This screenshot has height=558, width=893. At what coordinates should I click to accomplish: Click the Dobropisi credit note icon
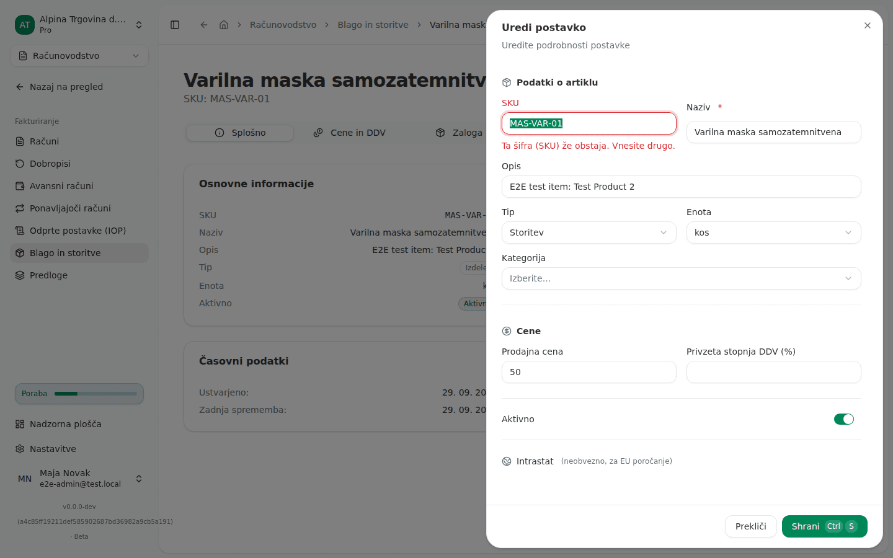20,164
